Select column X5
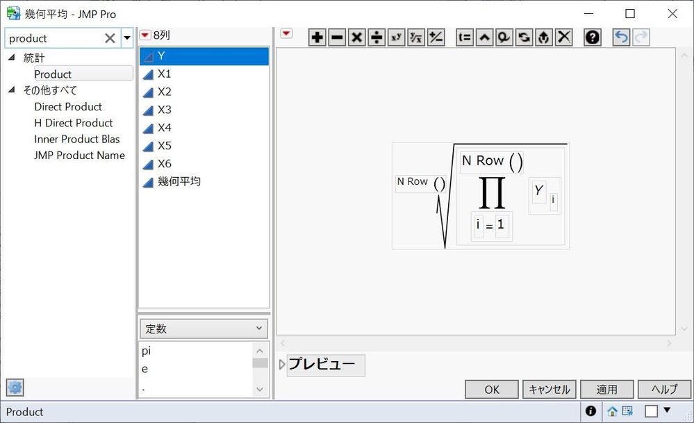Viewport: 694px width, 423px height. [204, 146]
